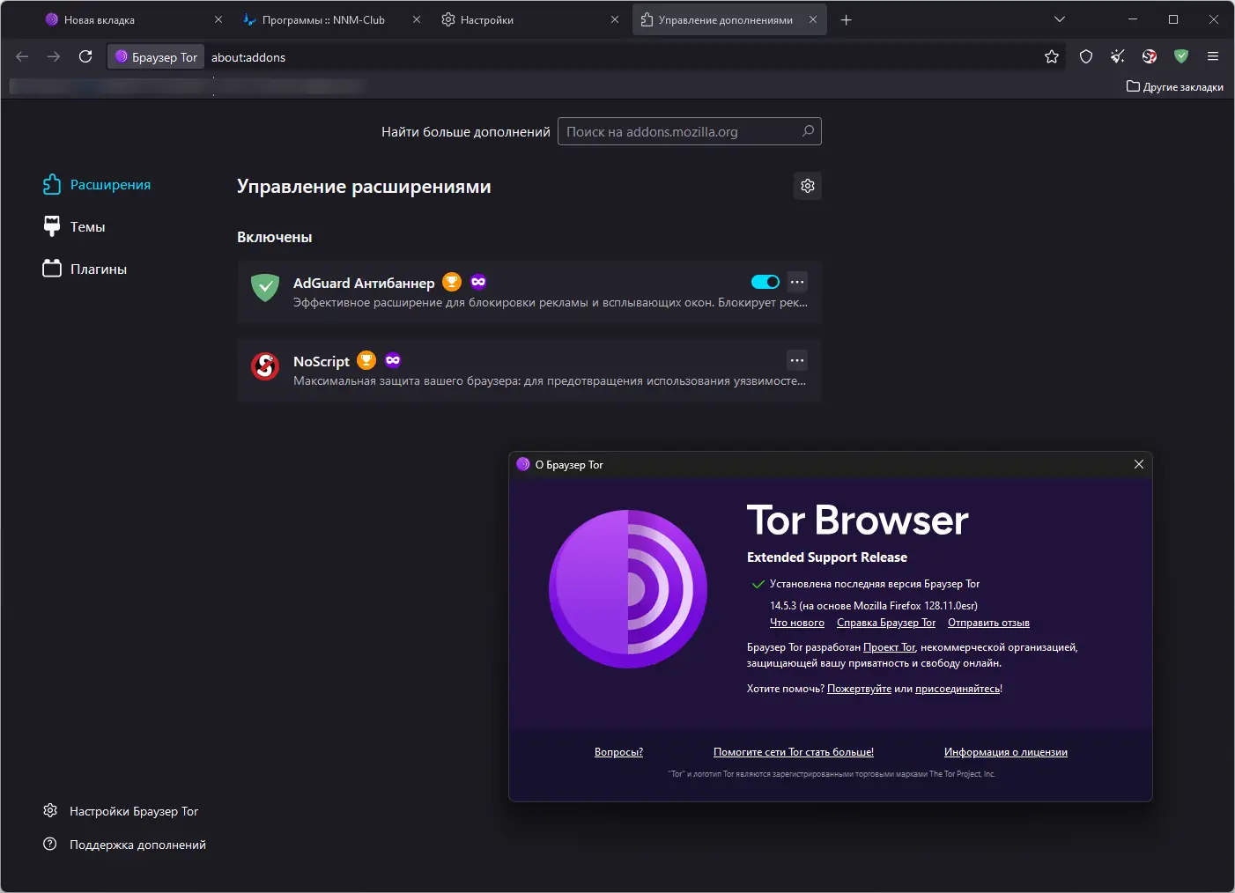The height and width of the screenshot is (893, 1235).
Task: Click Помогите сети Tor стать больше! link
Action: 794,752
